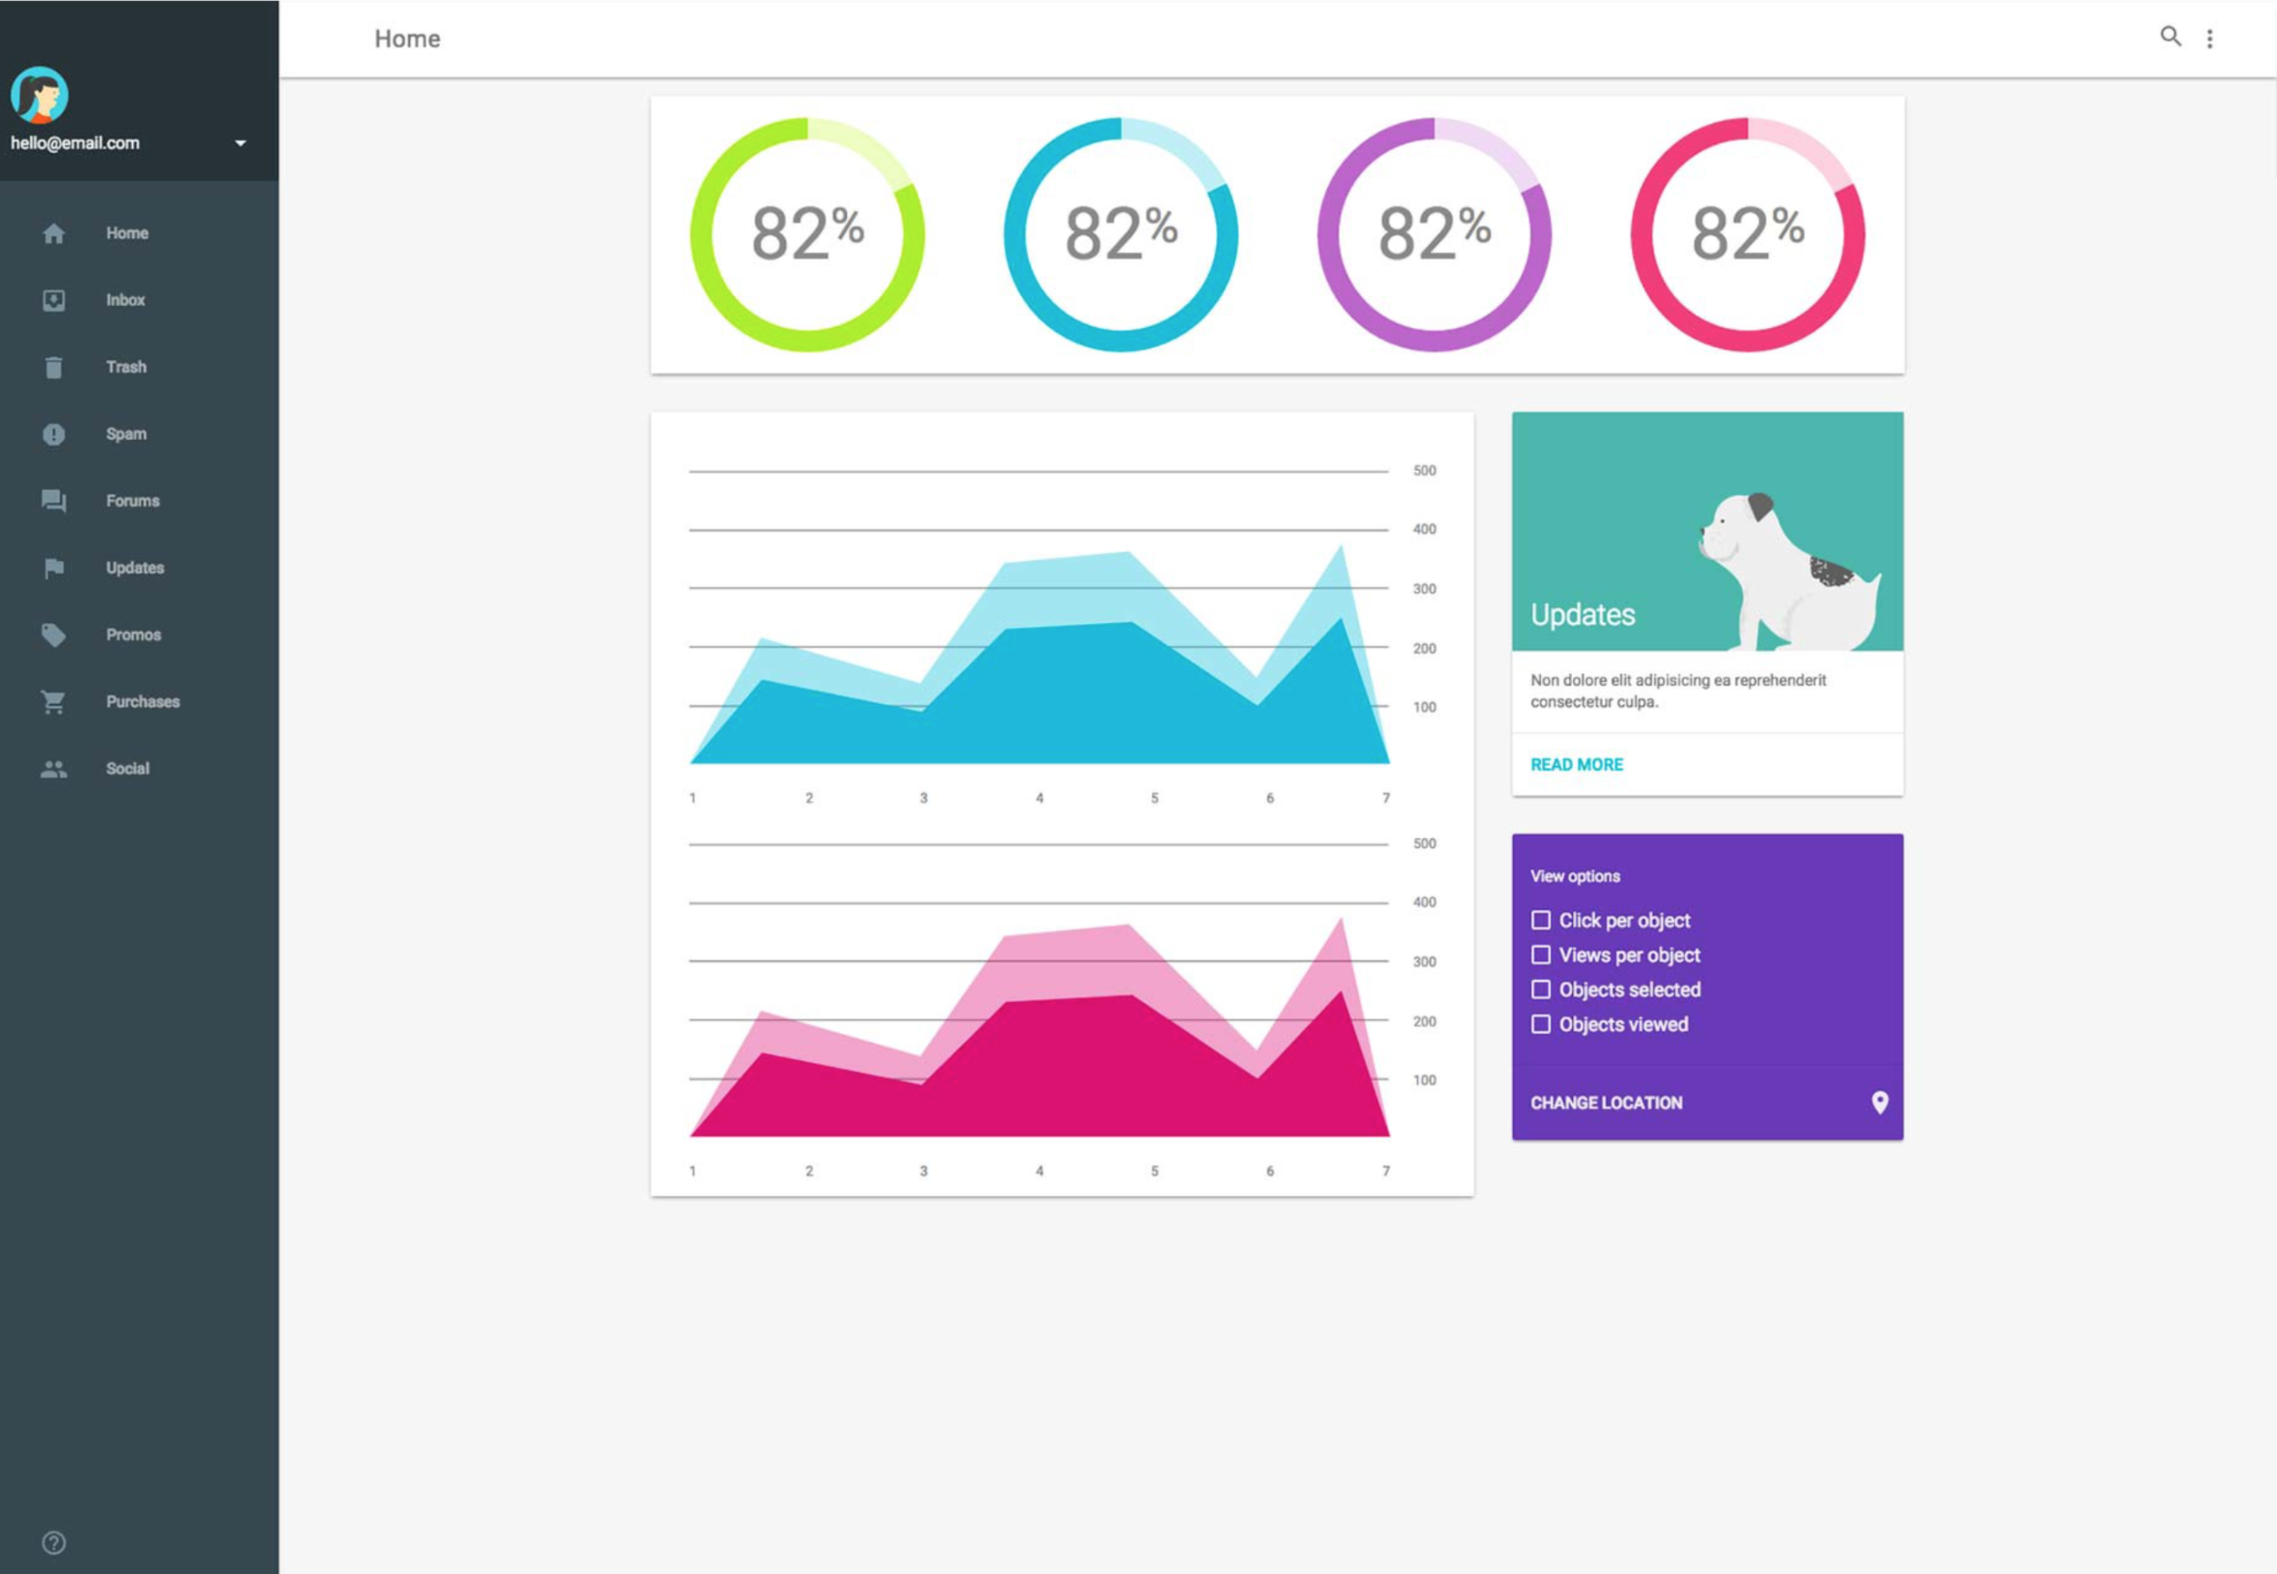Click the search magnifier icon
This screenshot has height=1574, width=2277.
2170,36
